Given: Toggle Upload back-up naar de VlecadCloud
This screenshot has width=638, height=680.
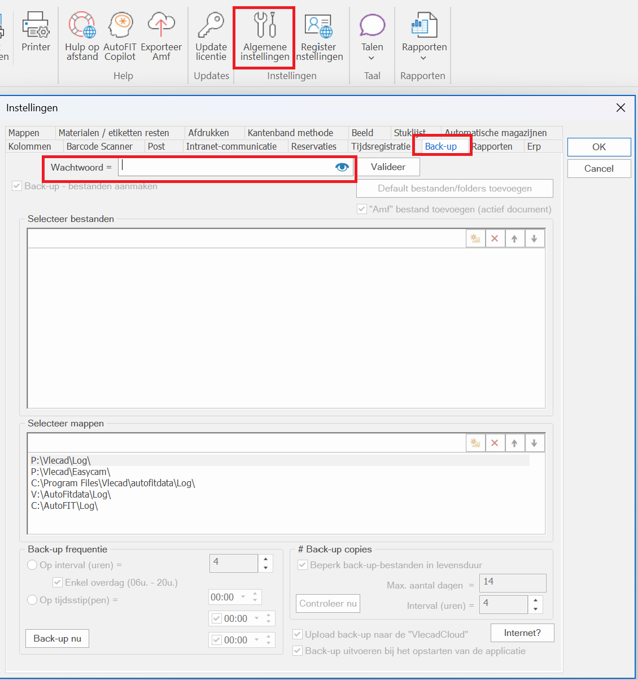Looking at the screenshot, I should click(298, 634).
